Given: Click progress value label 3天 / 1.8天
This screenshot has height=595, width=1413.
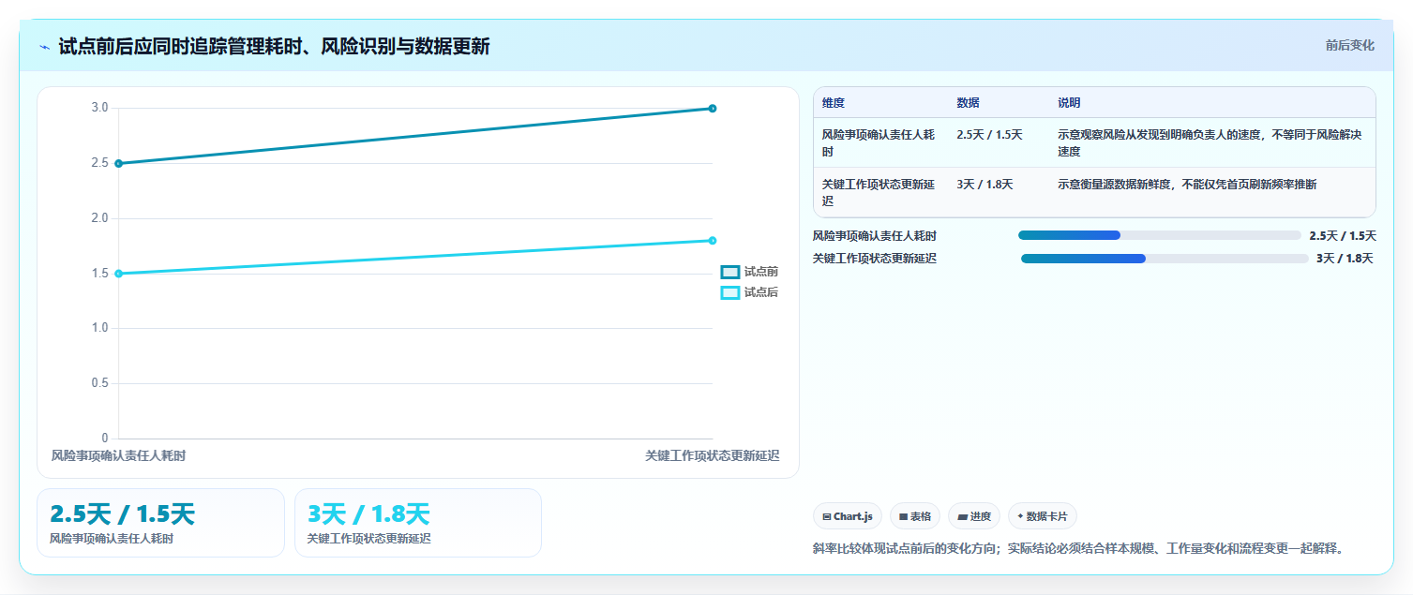Looking at the screenshot, I should (1345, 259).
